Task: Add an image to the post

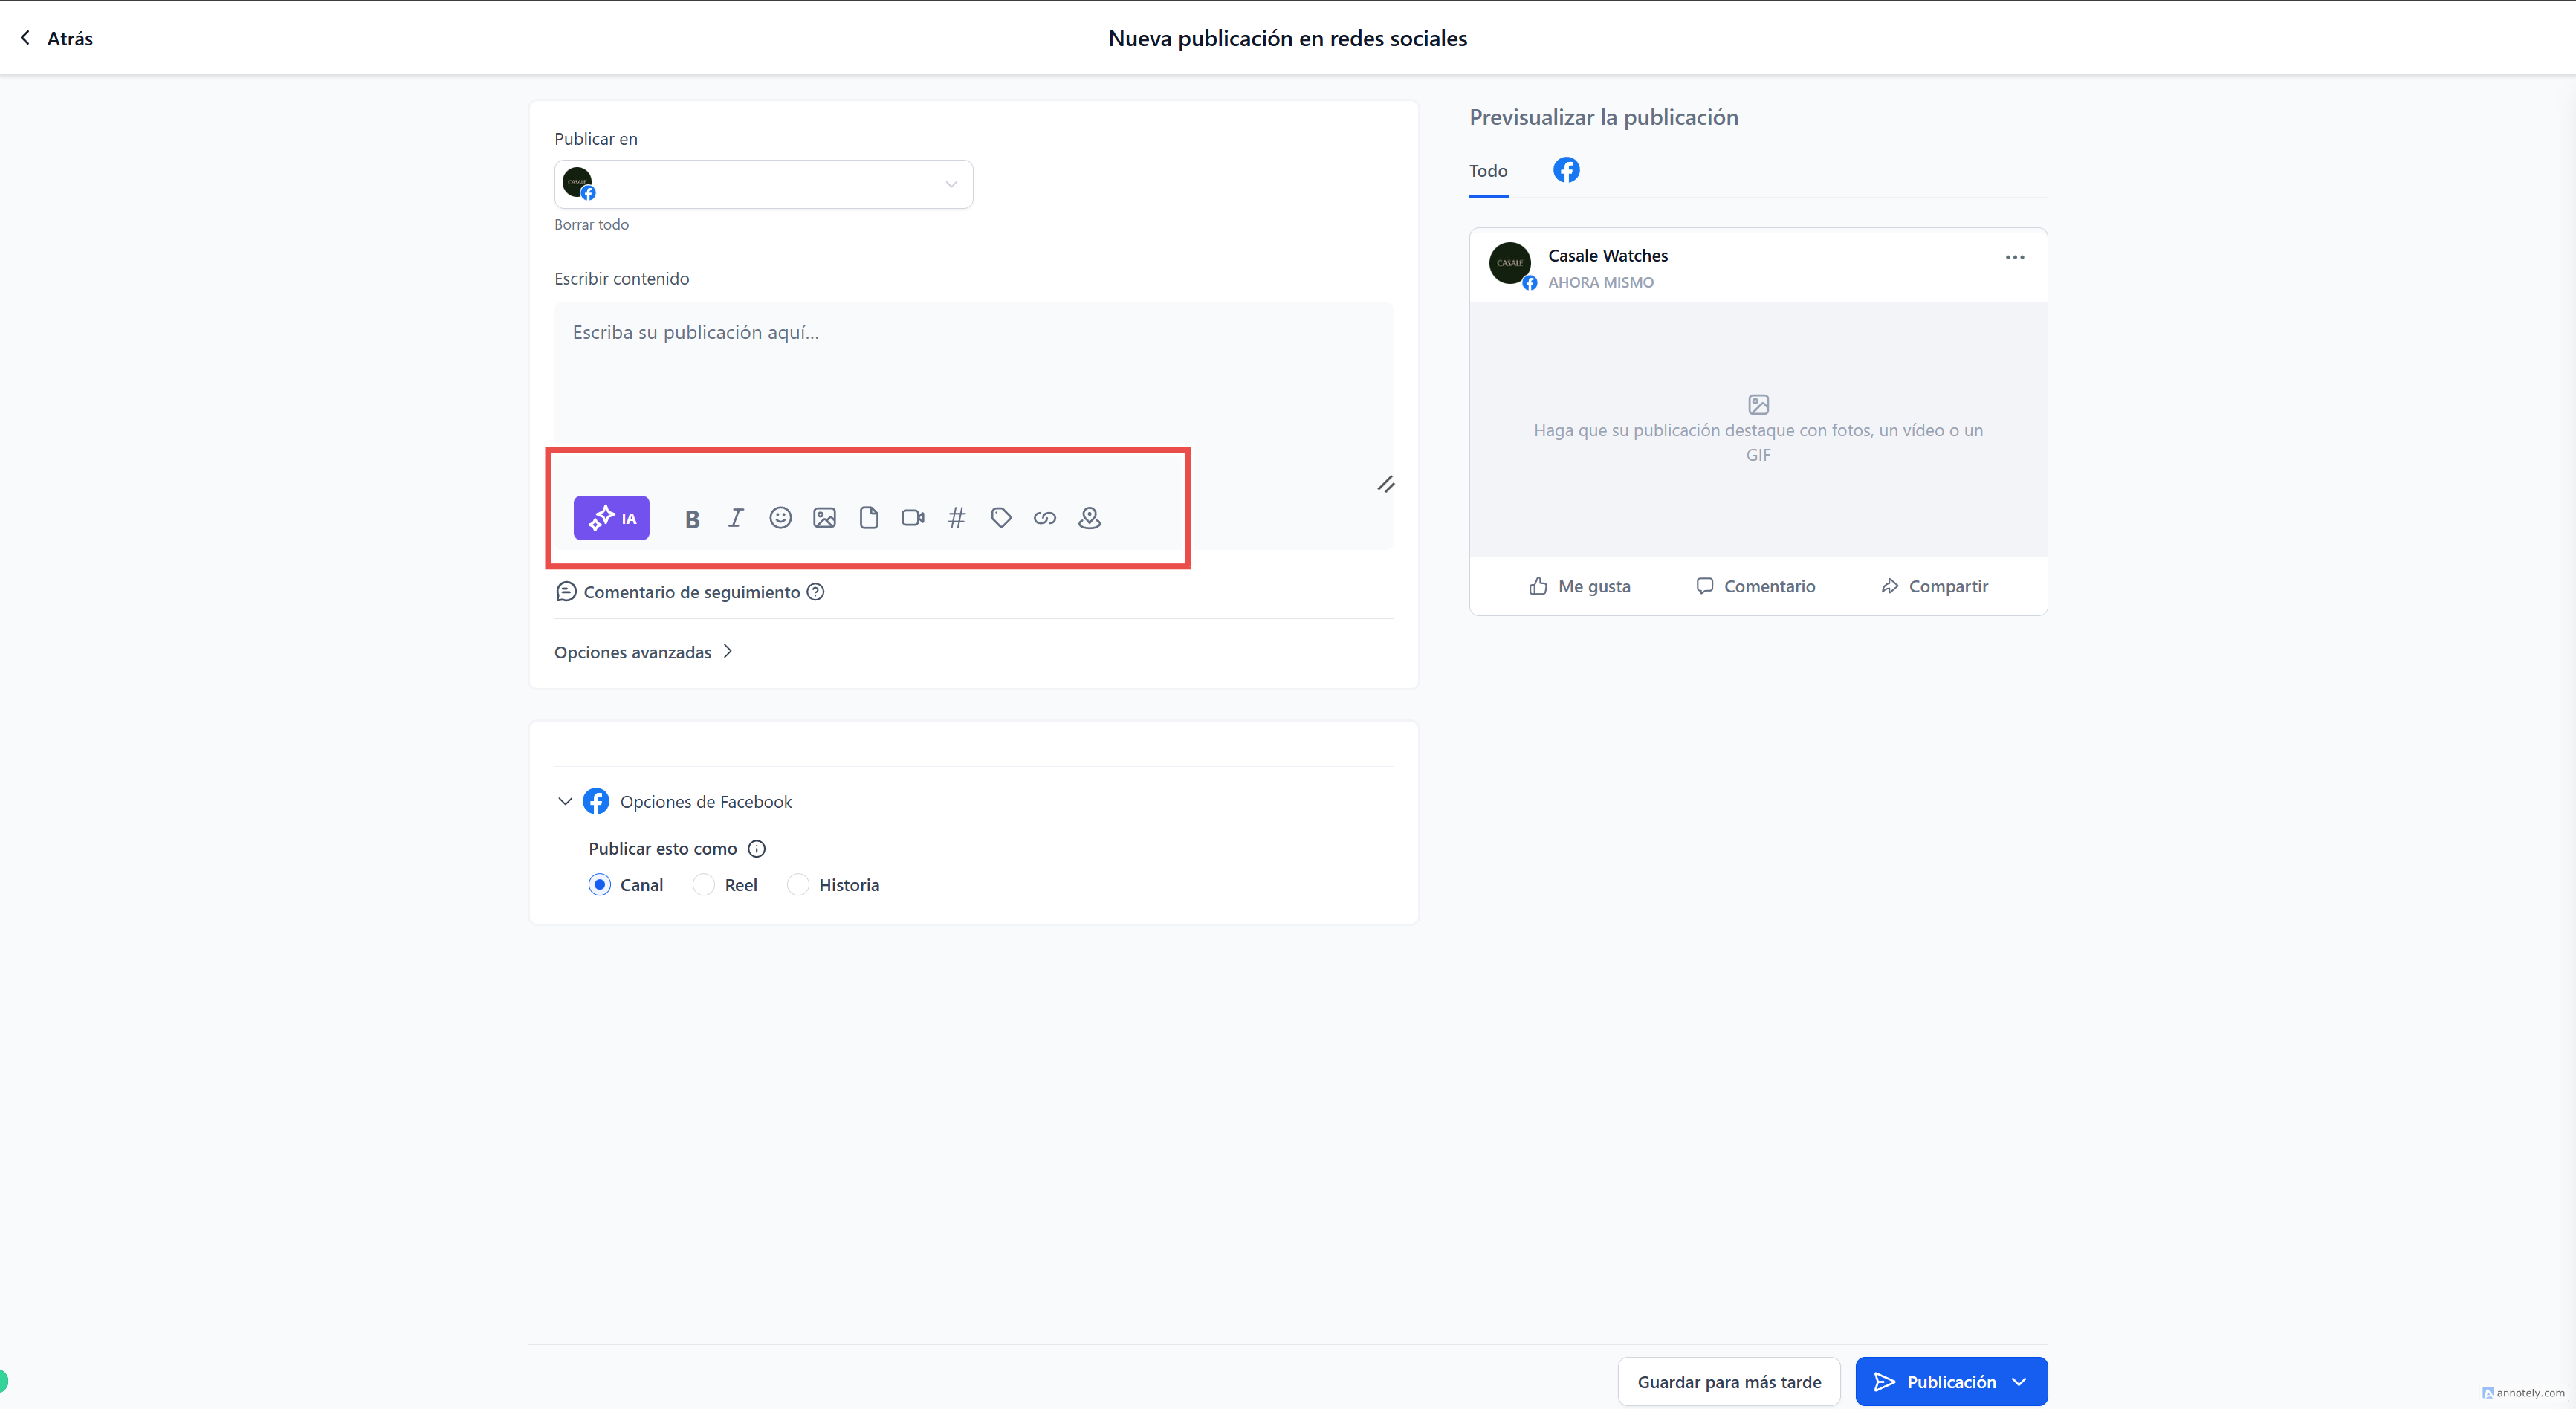Action: point(824,518)
